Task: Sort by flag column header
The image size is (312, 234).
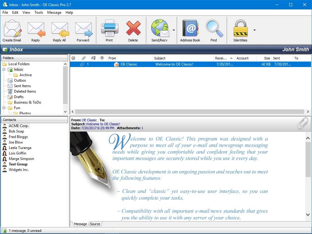Action: (93, 58)
